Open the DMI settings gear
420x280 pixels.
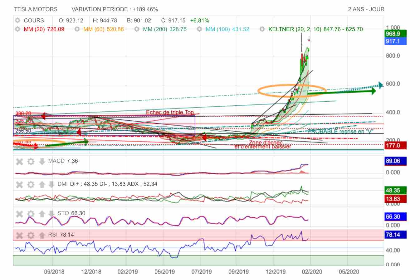coord(31,185)
